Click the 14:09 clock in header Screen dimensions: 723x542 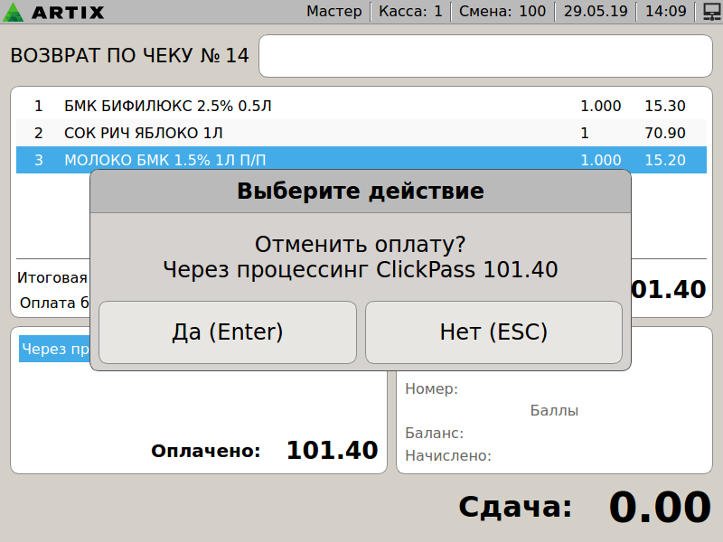(666, 12)
